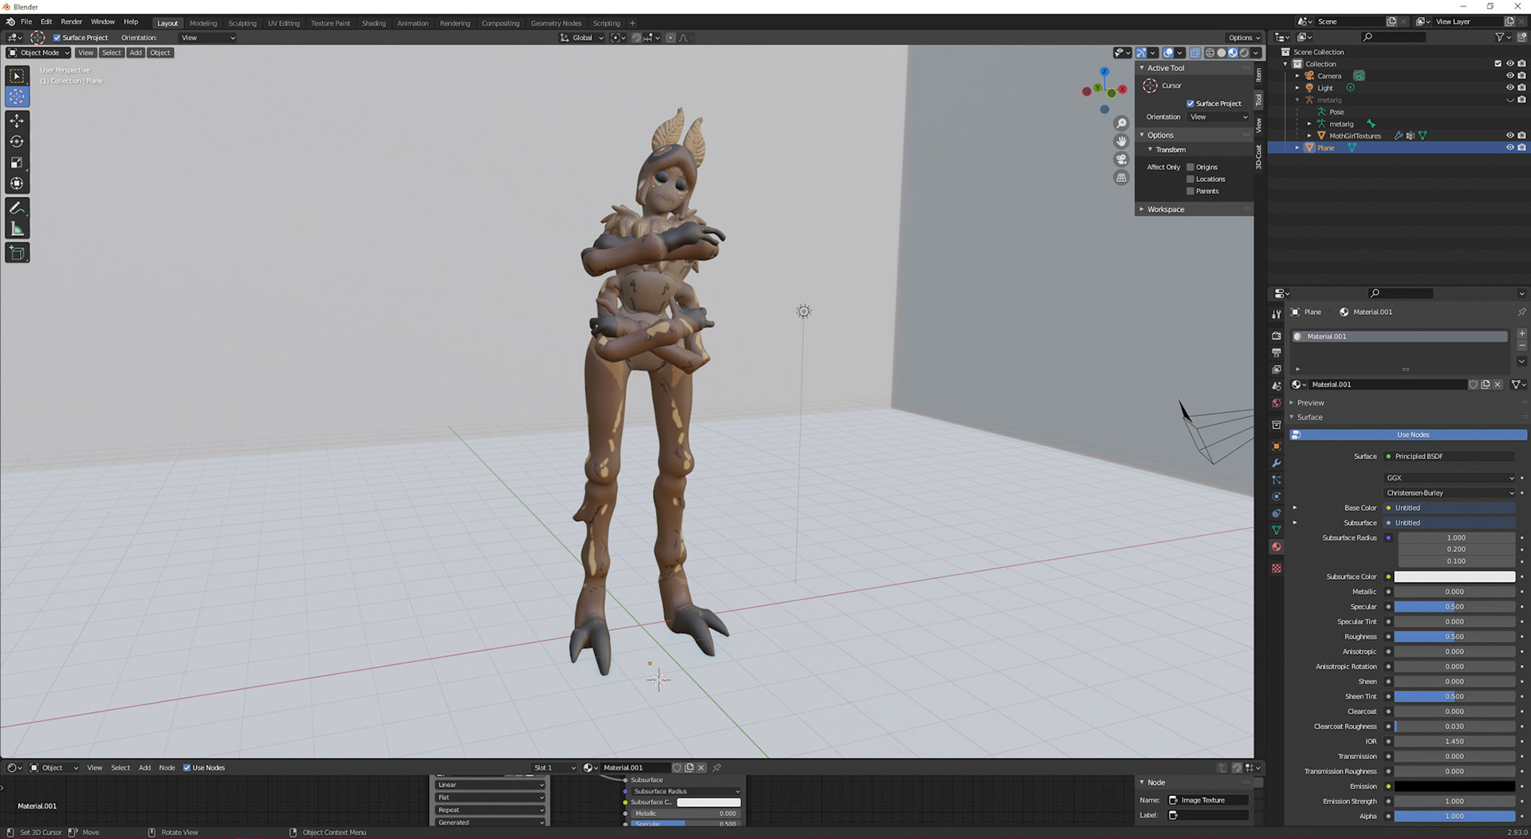Open Global transform orientation dropdown
This screenshot has width=1531, height=839.
(581, 37)
